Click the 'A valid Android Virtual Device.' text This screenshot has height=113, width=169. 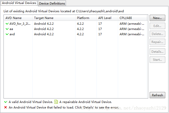point(31,102)
